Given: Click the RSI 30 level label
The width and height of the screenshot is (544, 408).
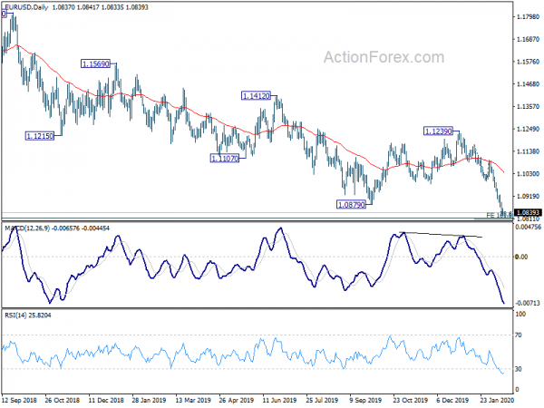Looking at the screenshot, I should (519, 369).
